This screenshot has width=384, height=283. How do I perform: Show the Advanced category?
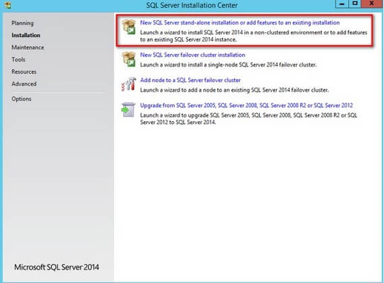tap(24, 84)
